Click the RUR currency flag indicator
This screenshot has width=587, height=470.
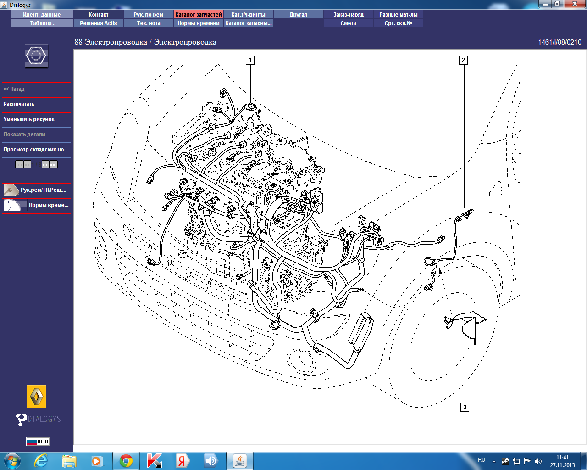pyautogui.click(x=38, y=442)
